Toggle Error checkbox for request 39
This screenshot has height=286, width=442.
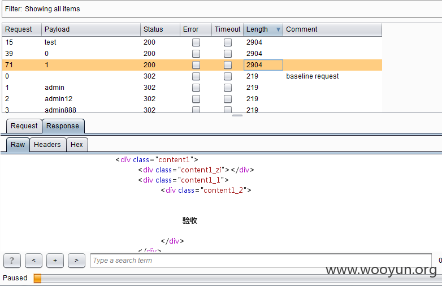point(196,54)
